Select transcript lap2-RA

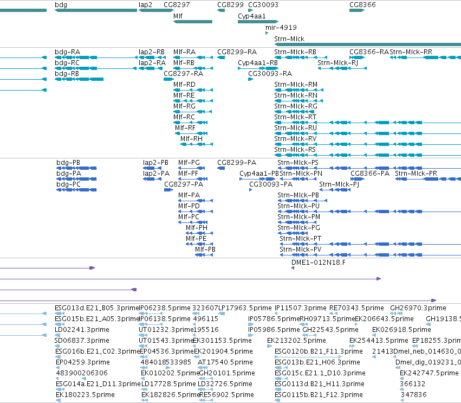point(152,63)
